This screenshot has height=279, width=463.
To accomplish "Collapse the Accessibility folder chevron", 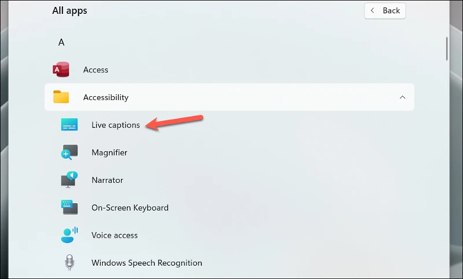I will pos(402,97).
